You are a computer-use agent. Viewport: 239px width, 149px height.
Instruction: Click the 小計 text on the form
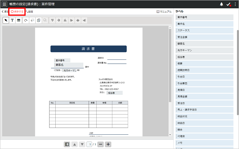[91, 133]
